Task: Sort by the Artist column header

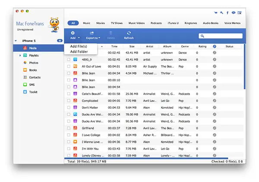Action: click(149, 47)
